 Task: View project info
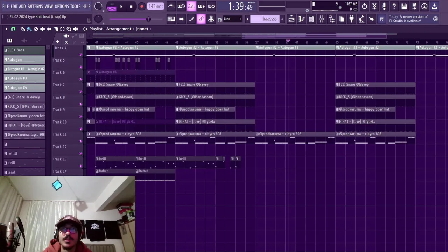[424, 6]
